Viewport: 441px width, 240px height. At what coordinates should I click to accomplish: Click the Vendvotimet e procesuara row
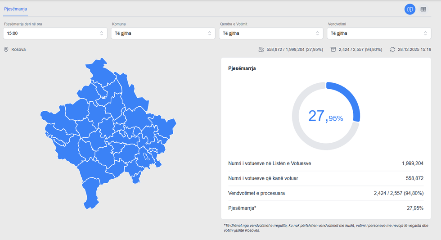point(325,193)
